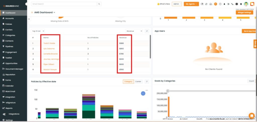
Task: Click into the Smart Search field
Action: tap(64, 4)
